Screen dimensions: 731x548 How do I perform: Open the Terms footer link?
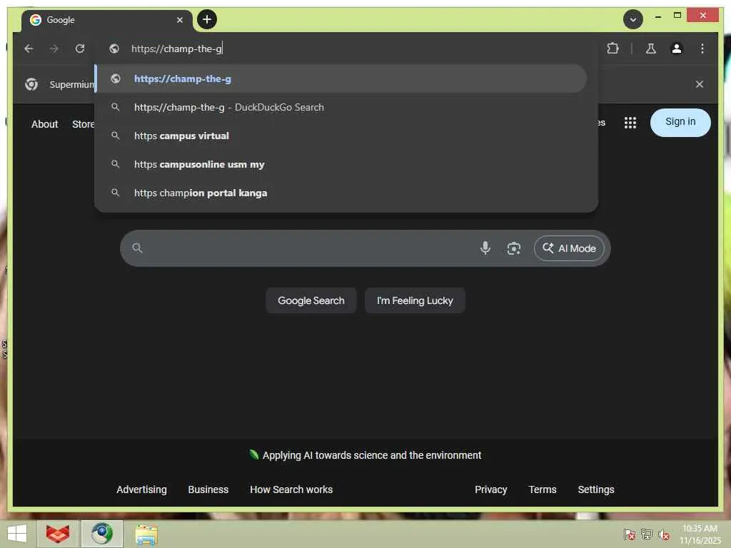click(x=543, y=489)
